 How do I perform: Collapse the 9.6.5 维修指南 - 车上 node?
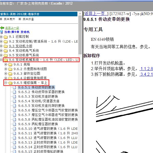point(6,83)
